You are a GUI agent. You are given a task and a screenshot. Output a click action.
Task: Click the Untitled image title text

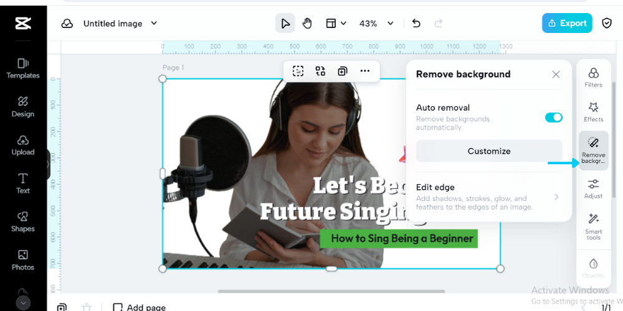click(x=113, y=24)
